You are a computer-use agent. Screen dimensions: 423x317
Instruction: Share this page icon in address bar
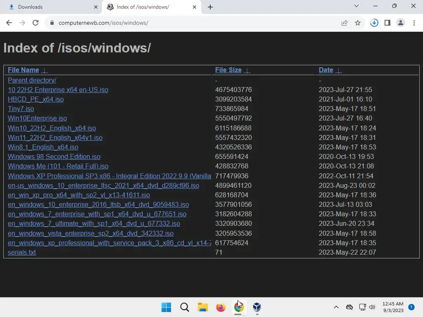click(345, 23)
